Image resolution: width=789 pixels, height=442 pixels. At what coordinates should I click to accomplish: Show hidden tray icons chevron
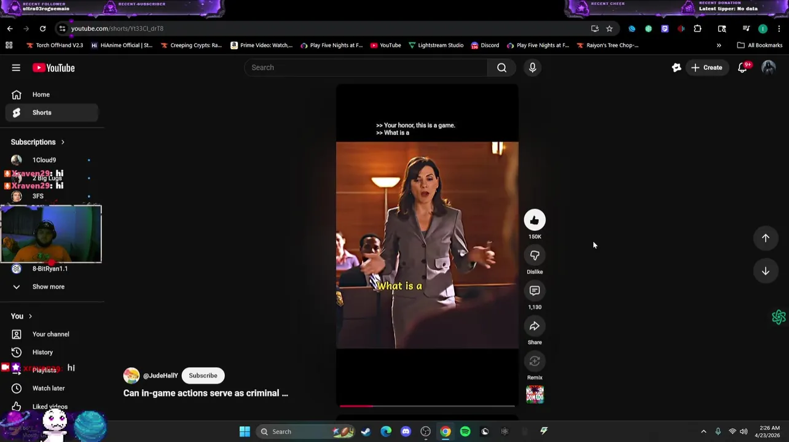[x=704, y=432]
